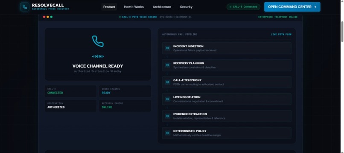Select step badge 02 Recovery Planning
The height and width of the screenshot is (153, 344).
168,65
